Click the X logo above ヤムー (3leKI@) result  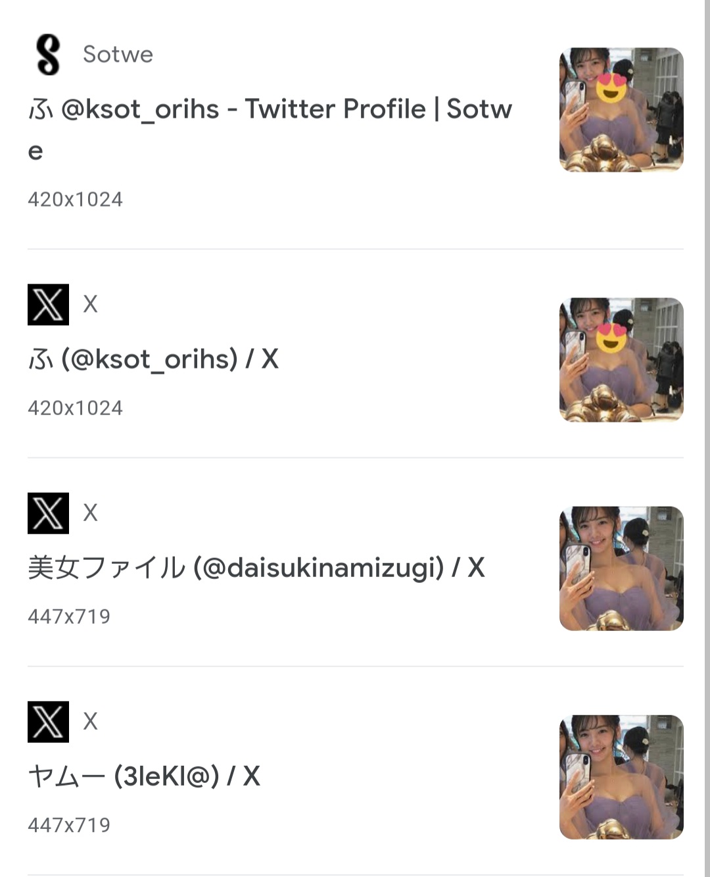click(48, 722)
